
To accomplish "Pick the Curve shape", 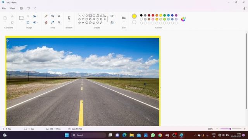I will [83, 15].
